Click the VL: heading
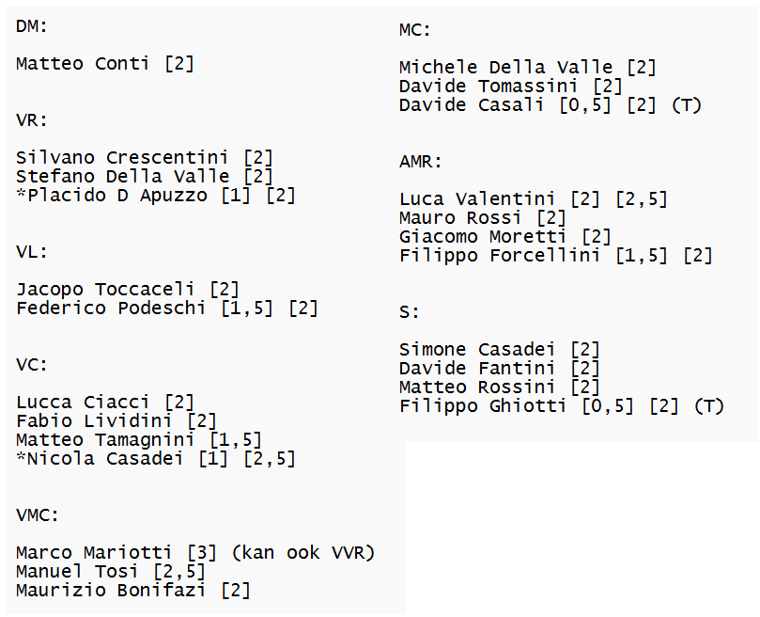This screenshot has height=617, width=760. tap(32, 252)
